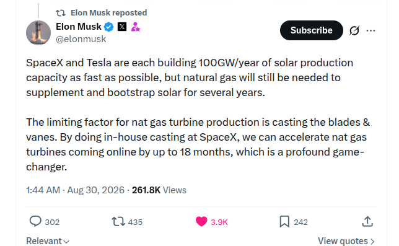Click the share upload icon
Screen dimensions: 399x246
[367, 221]
